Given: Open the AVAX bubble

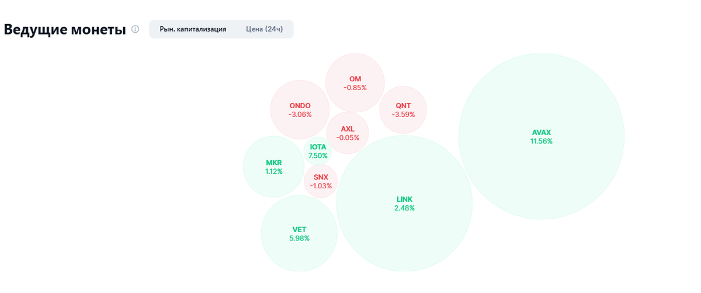Looking at the screenshot, I should 542,136.
